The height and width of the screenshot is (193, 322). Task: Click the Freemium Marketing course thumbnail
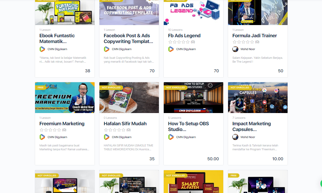click(x=65, y=98)
